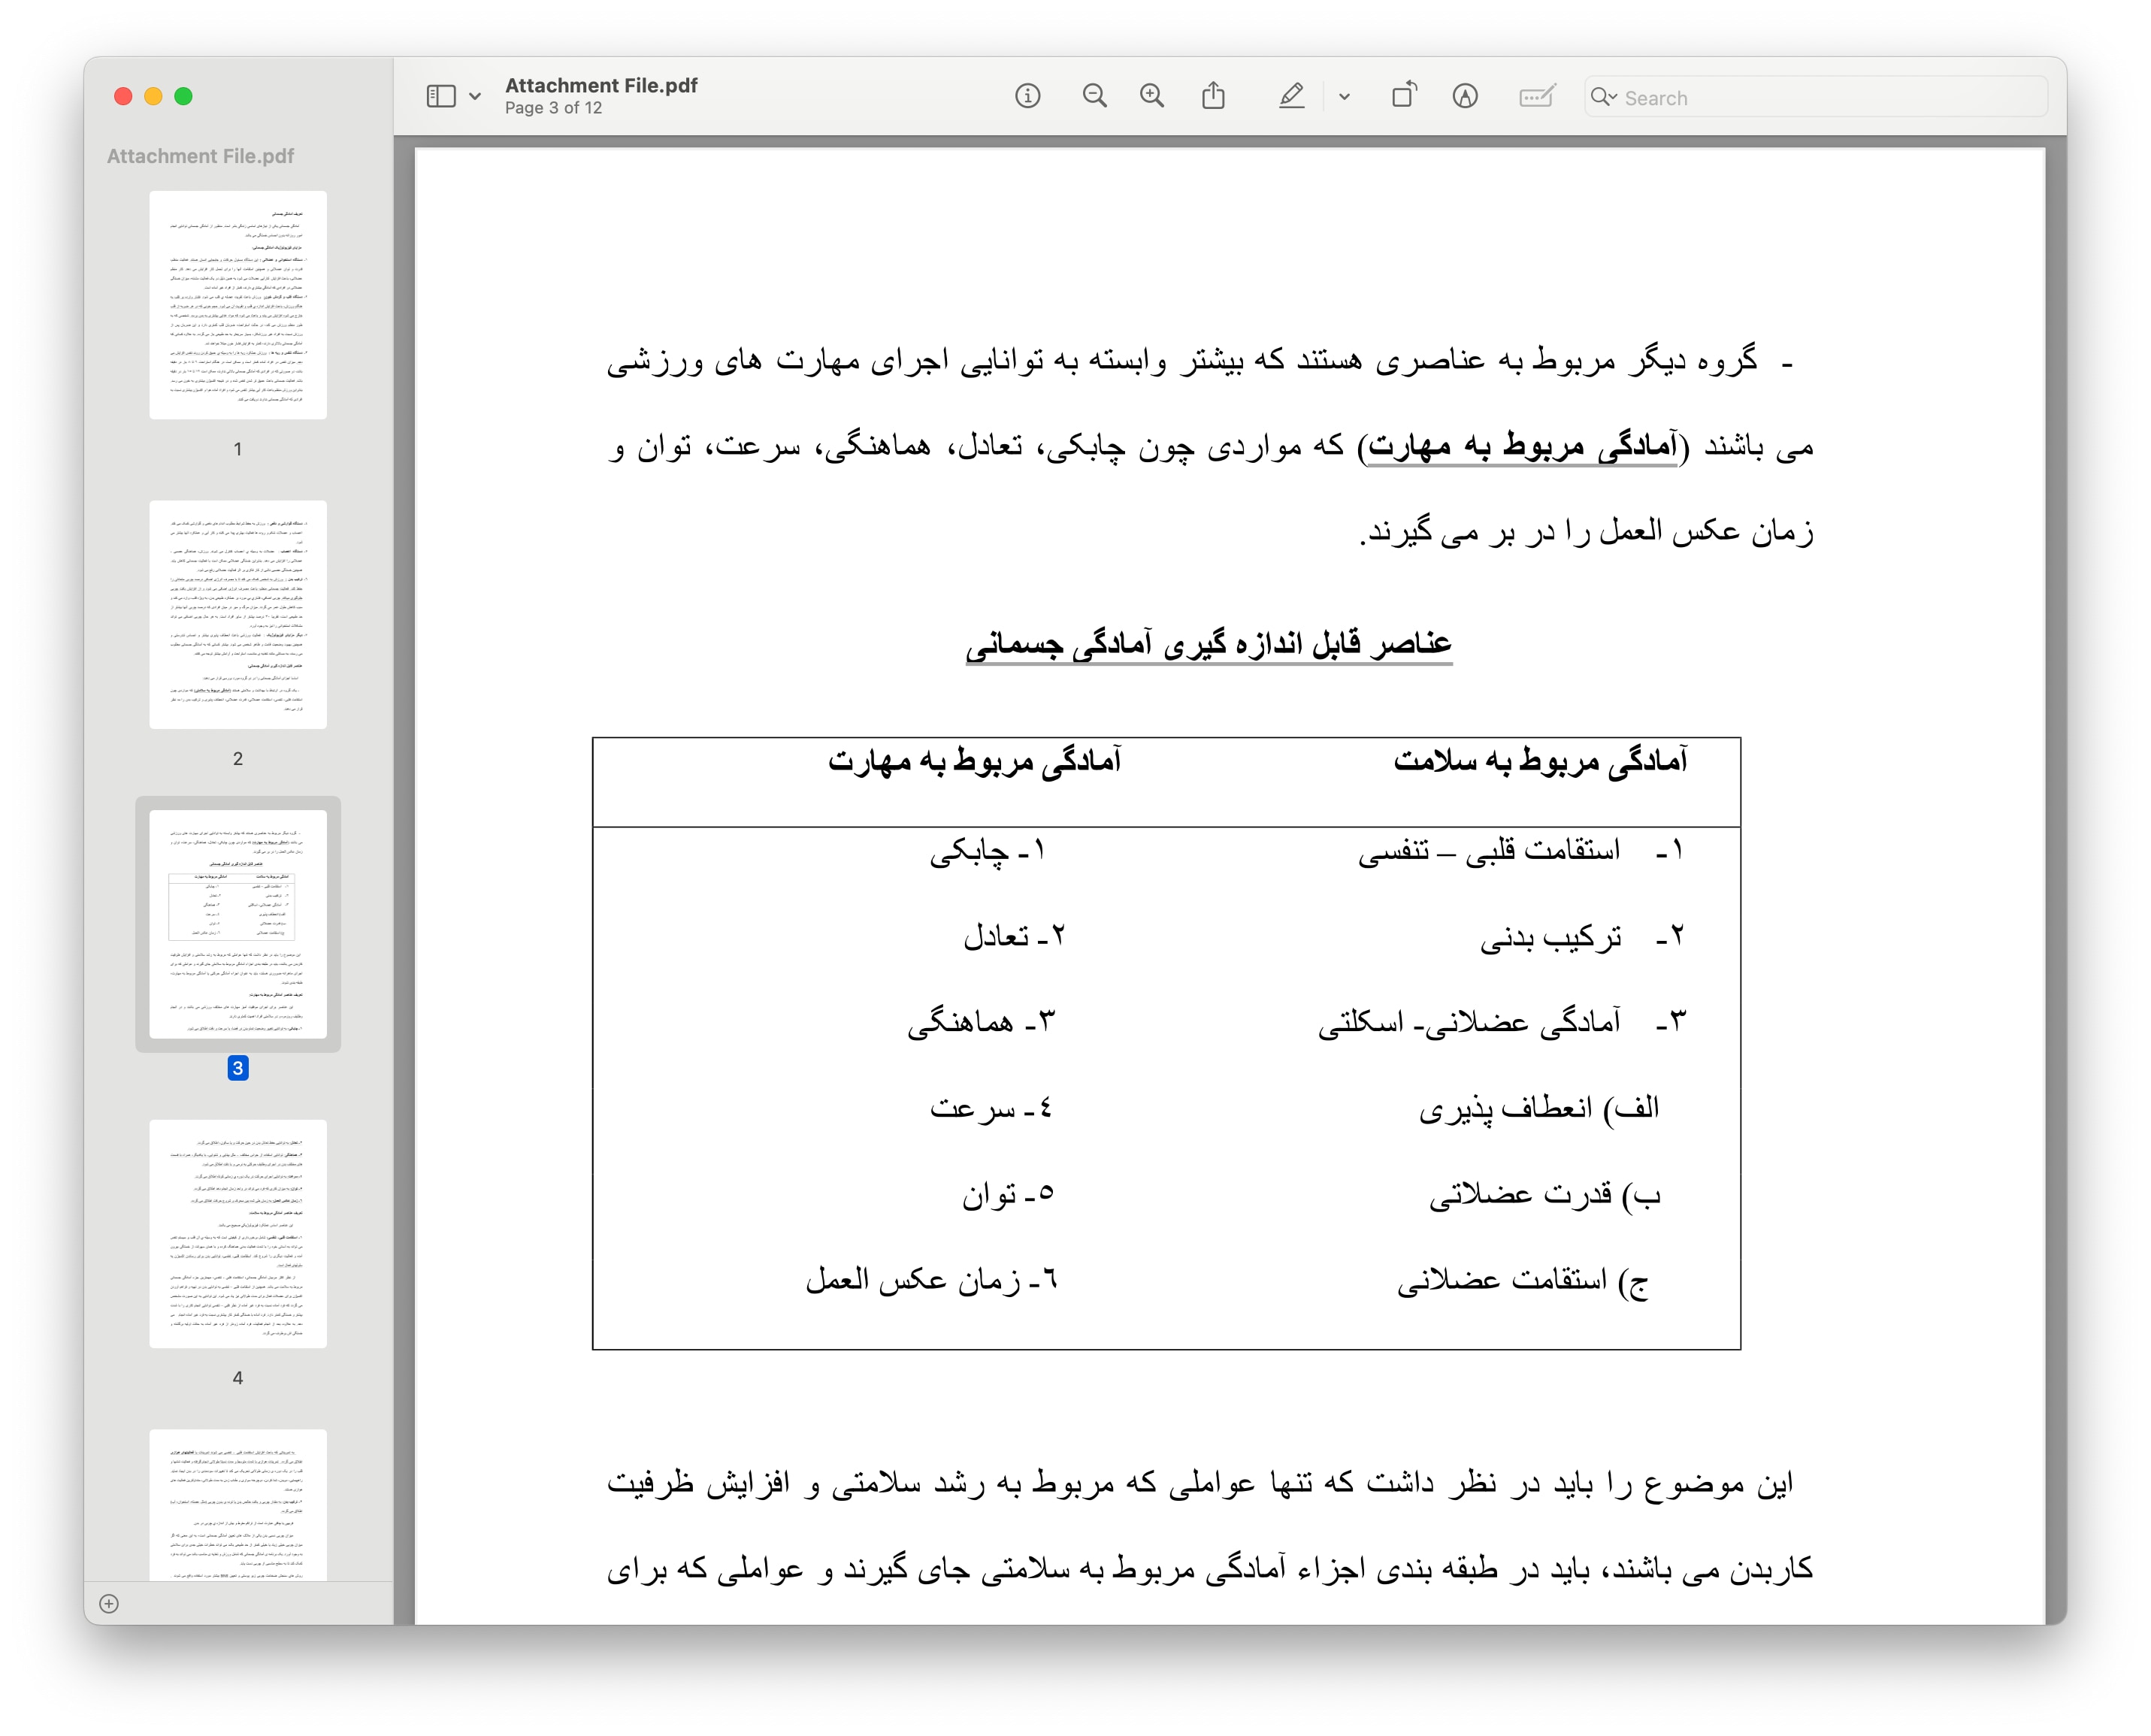Click the table cell زمان عکس العمل
This screenshot has width=2151, height=1736.
coord(914,1280)
